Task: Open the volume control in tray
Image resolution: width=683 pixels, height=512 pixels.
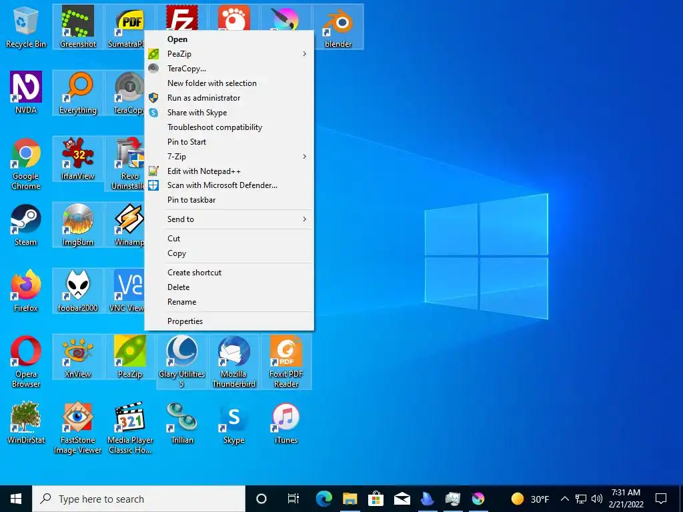Action: pyautogui.click(x=597, y=499)
